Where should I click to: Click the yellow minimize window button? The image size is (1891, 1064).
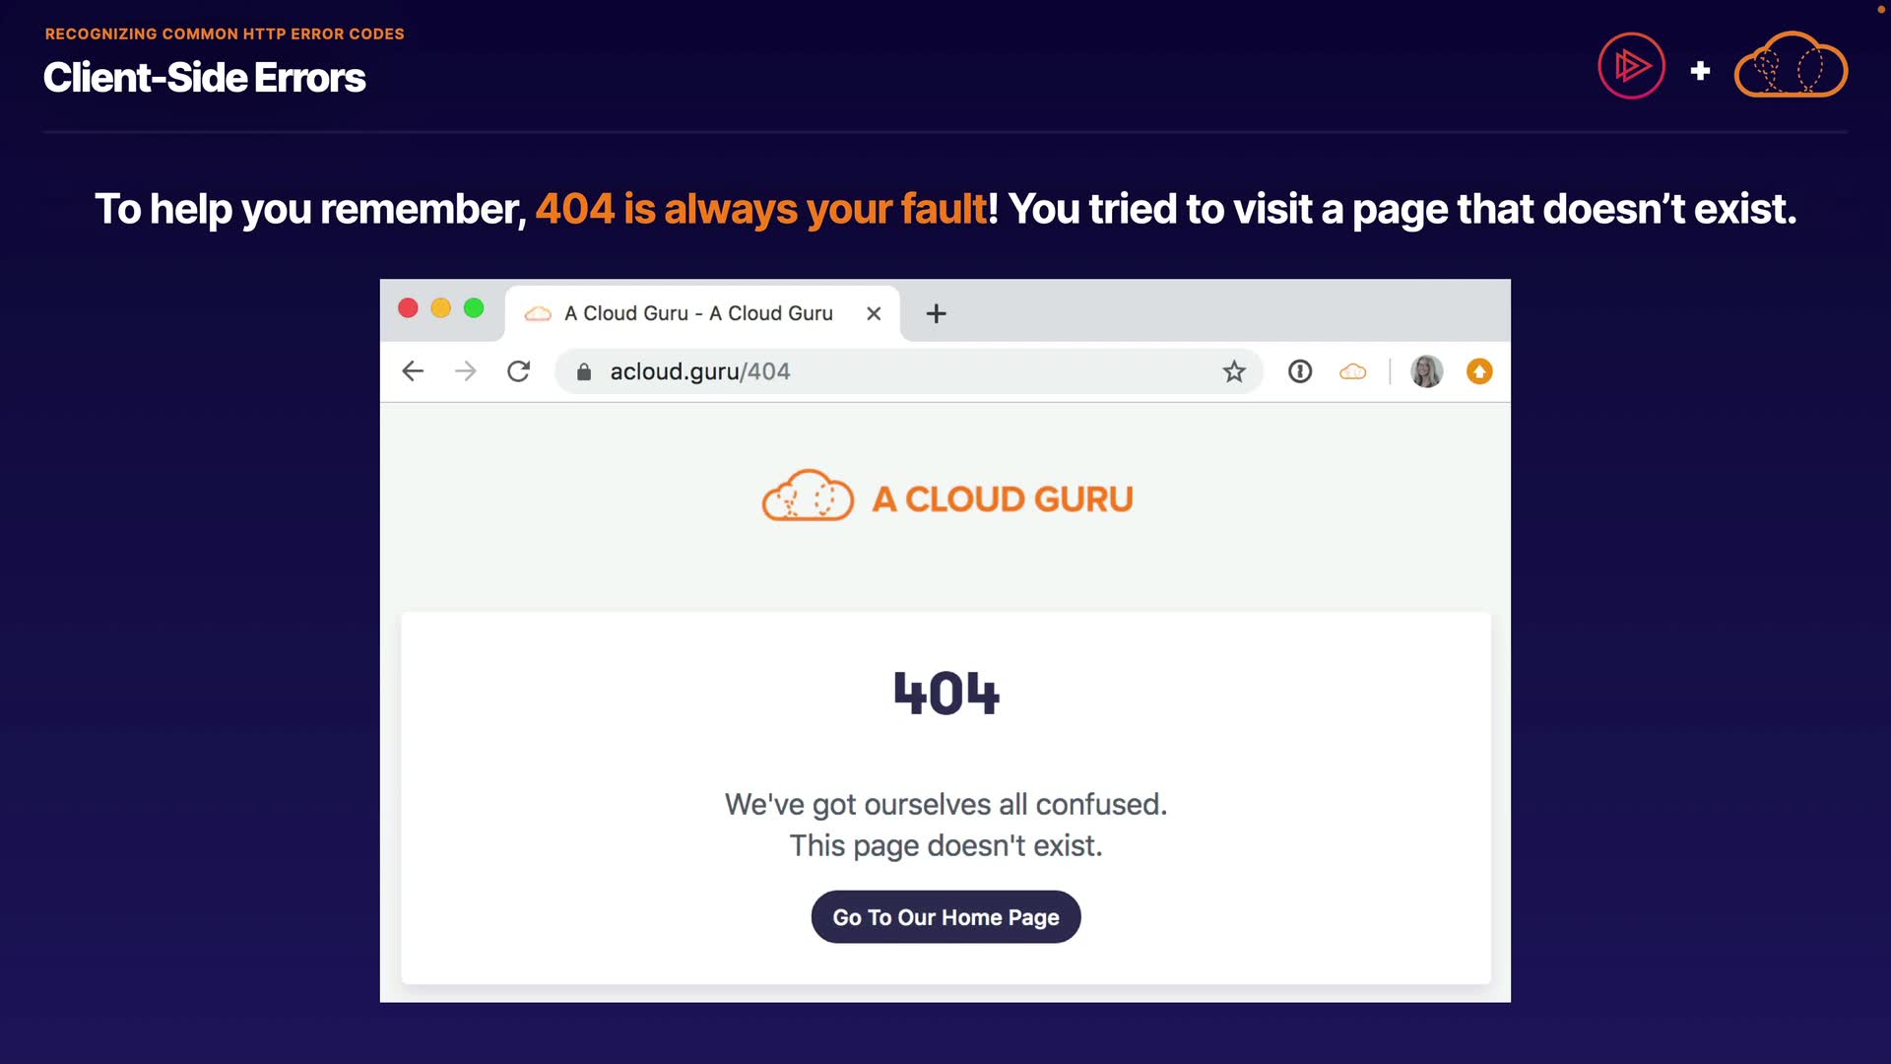click(441, 308)
